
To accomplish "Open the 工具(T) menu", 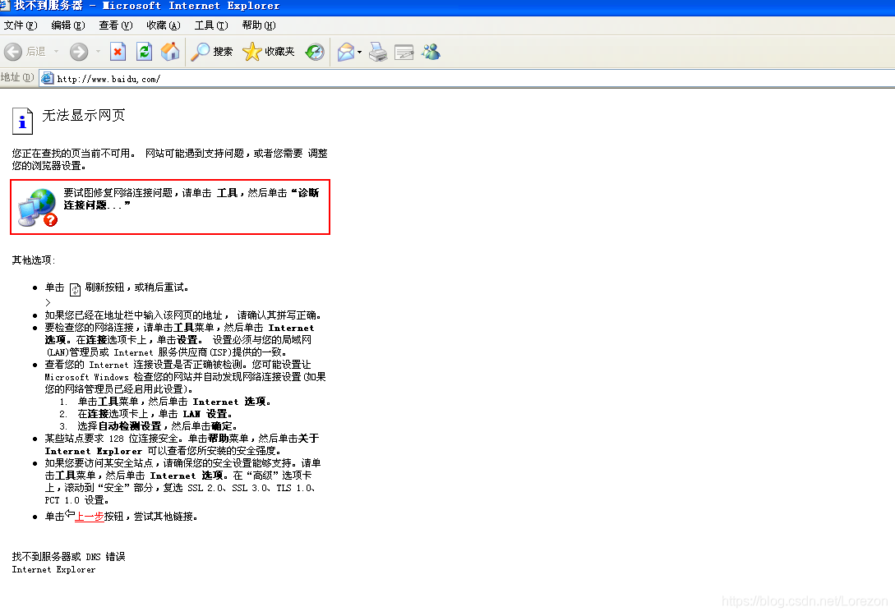I will [211, 25].
